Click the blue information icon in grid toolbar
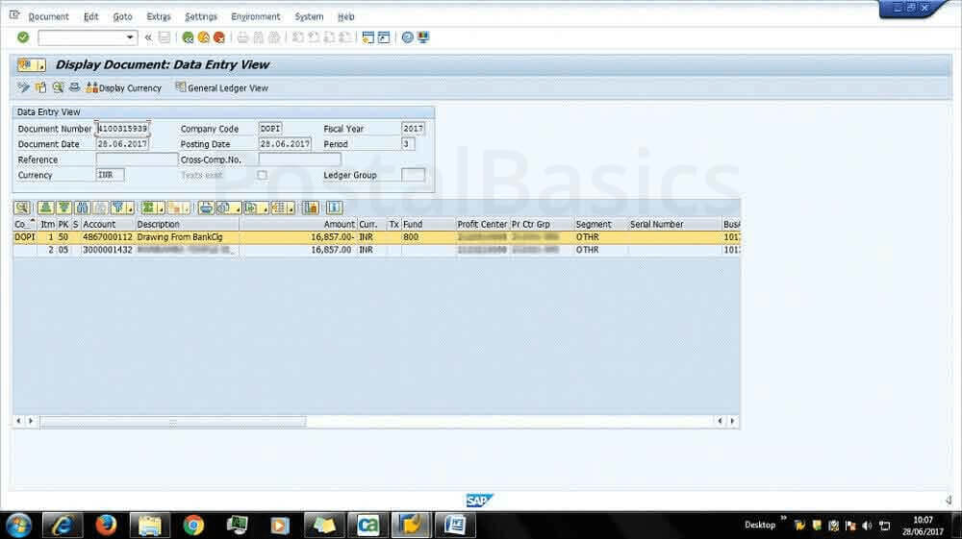 (x=334, y=207)
